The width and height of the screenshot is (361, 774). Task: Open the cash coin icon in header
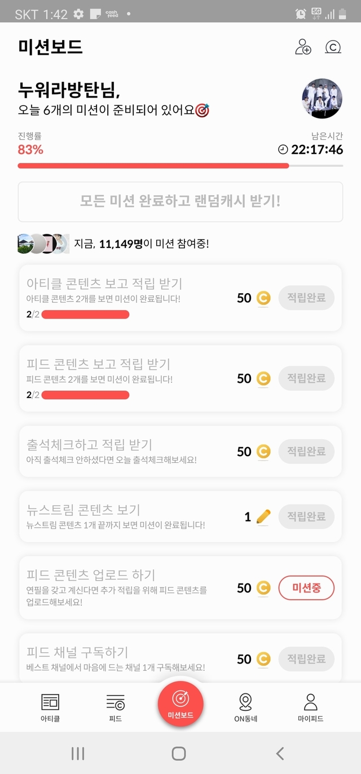[333, 47]
